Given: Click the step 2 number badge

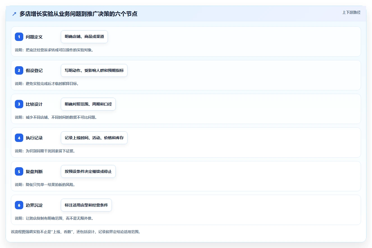Looking at the screenshot, I should [19, 70].
